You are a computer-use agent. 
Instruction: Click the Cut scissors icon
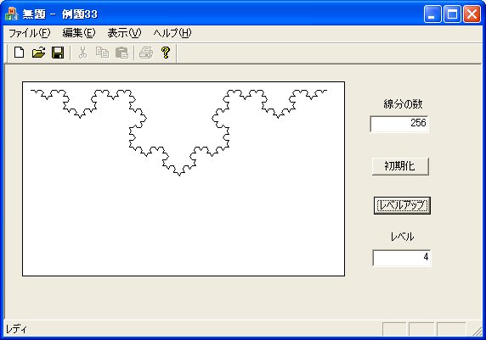82,53
